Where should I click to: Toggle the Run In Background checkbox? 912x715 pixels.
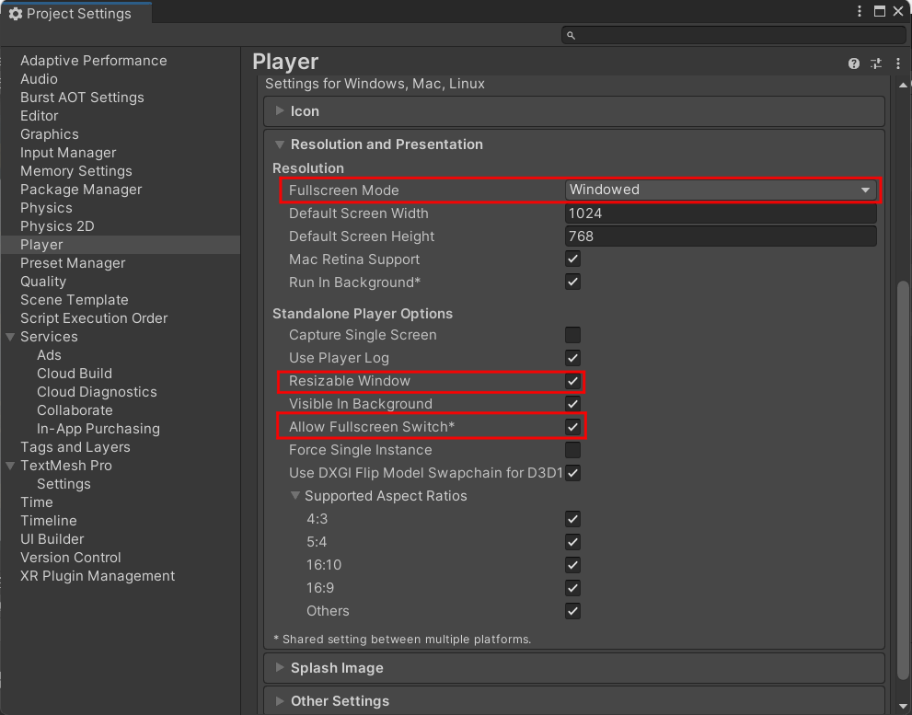pos(573,283)
